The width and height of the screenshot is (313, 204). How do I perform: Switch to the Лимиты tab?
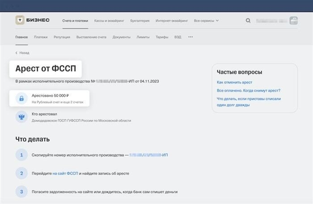click(143, 37)
